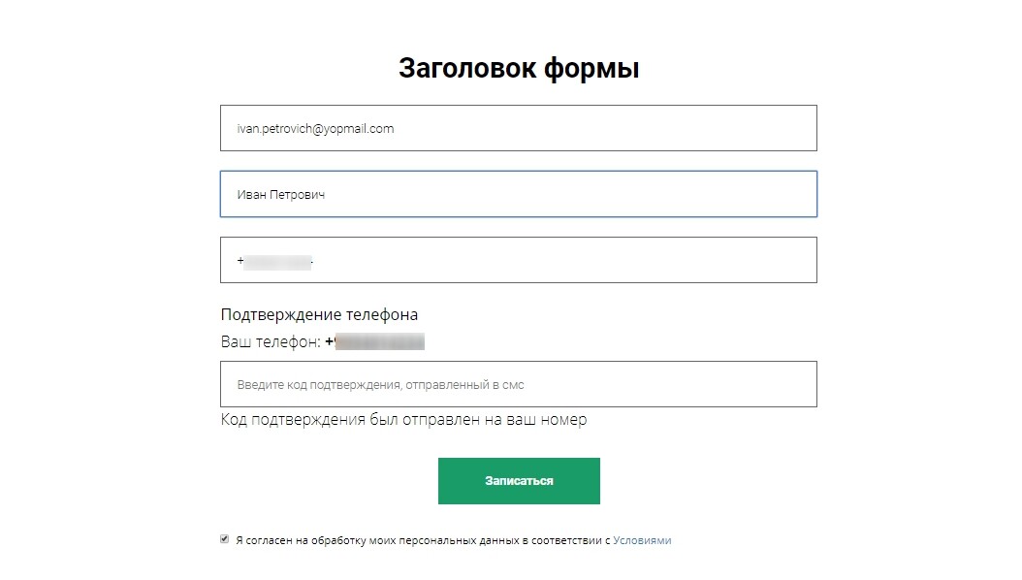Focus the name field containing Иван Петрович
This screenshot has width=1022, height=580.
coord(518,194)
